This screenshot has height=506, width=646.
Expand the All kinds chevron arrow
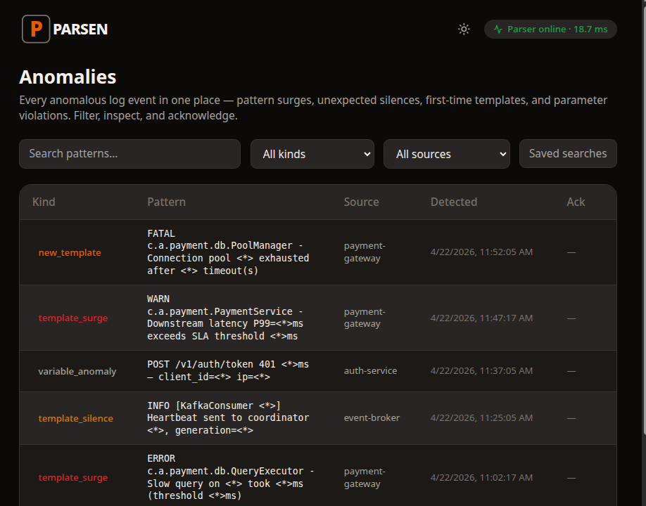point(367,153)
